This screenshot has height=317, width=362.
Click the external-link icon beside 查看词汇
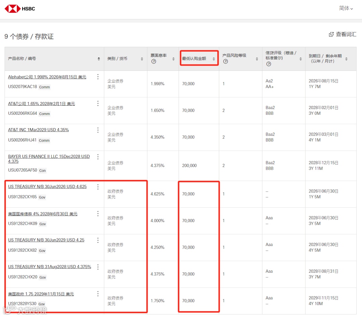click(x=331, y=35)
